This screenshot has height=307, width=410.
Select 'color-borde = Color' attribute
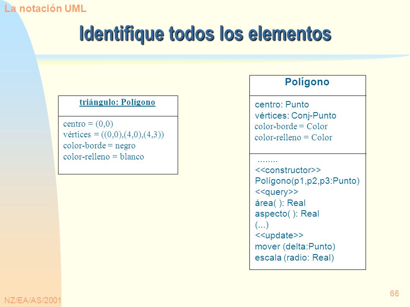coord(291,126)
